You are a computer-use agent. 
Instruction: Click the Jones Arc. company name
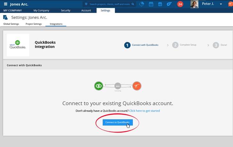click(19, 4)
